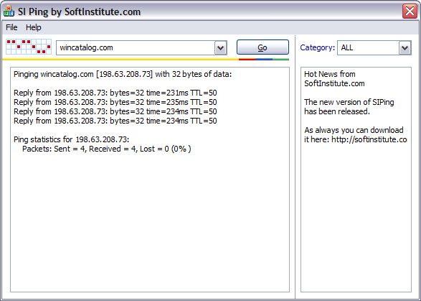Screen dimensions: 421x301
Task: Expand the host address dropdown arrow
Action: [x=221, y=48]
